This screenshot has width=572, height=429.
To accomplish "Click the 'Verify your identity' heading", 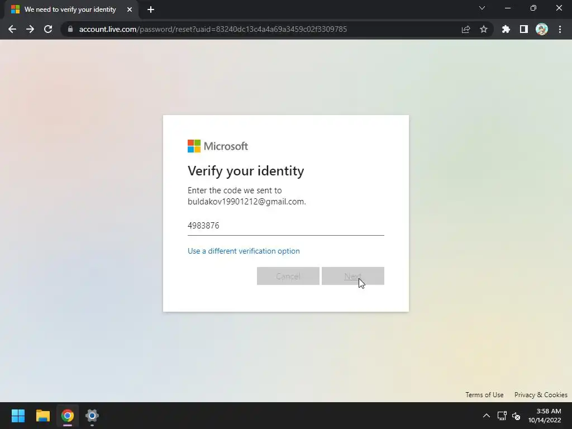I will (x=246, y=171).
